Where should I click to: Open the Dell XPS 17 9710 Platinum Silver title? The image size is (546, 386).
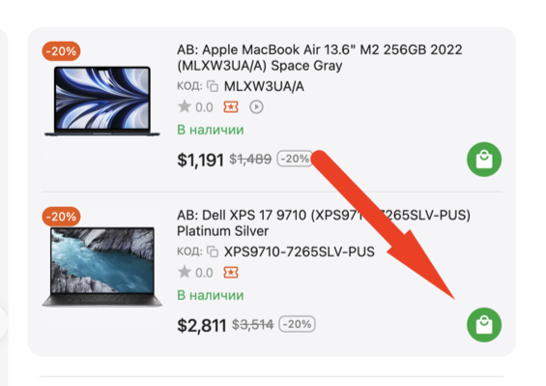point(324,223)
